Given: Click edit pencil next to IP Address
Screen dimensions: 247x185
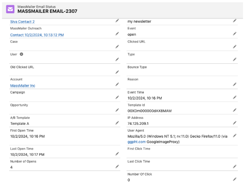Looking at the screenshot, I should click(235, 123).
